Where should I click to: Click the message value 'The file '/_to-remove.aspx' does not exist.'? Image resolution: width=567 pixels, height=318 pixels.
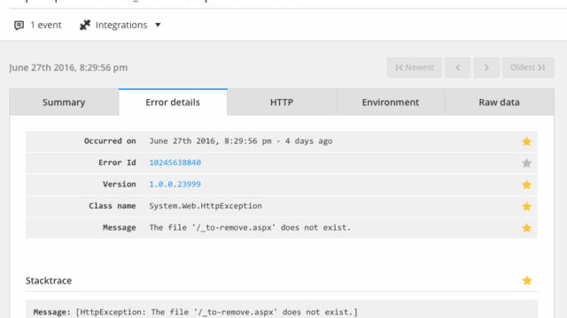click(250, 228)
